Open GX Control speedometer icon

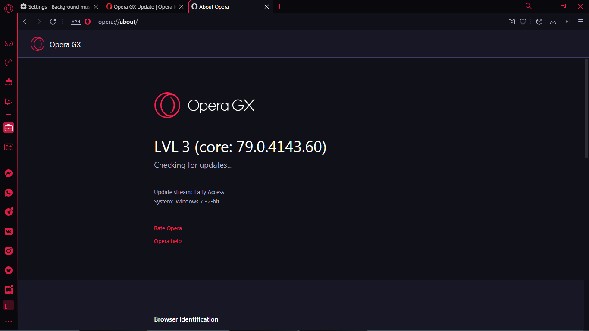click(9, 62)
